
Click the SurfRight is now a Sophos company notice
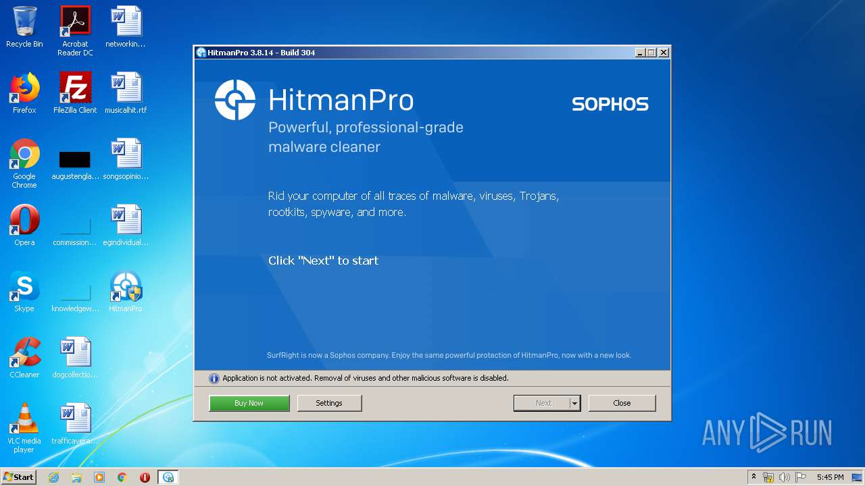tap(449, 355)
